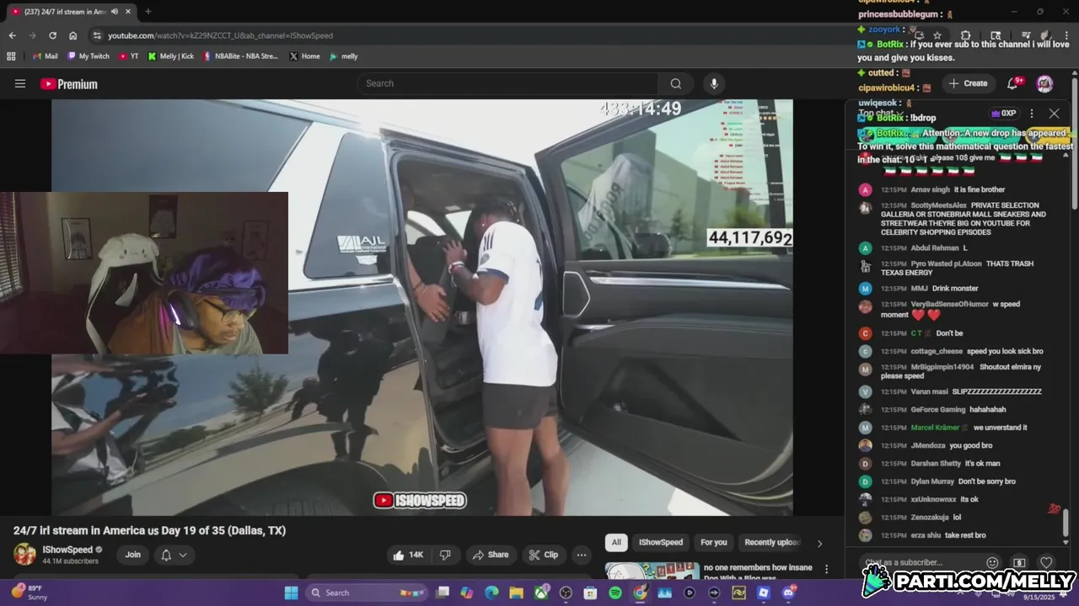Open the bookmarks apps grid icon
Image resolution: width=1079 pixels, height=606 pixels.
click(11, 56)
